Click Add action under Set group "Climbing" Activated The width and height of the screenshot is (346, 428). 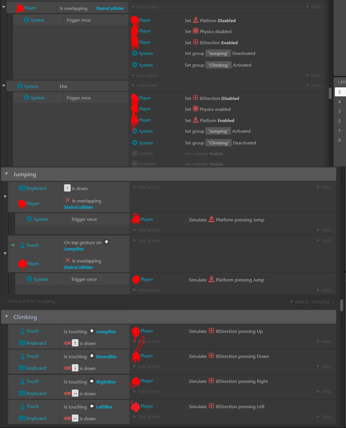pos(144,76)
